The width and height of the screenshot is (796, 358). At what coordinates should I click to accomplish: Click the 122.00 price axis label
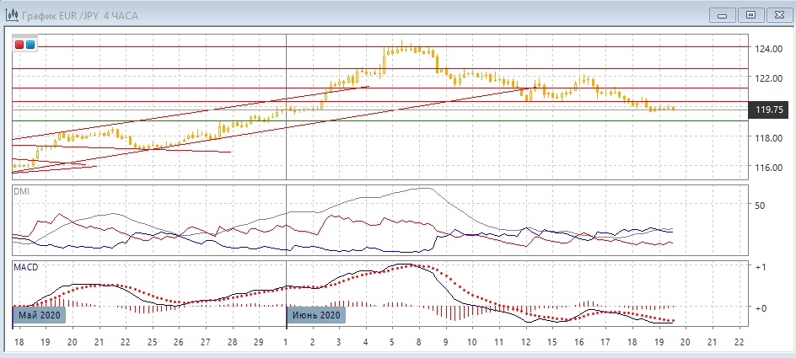tap(768, 78)
